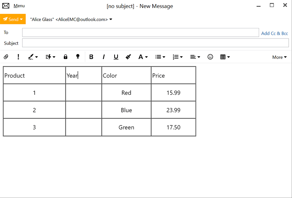
Task: Click the 17.50 price cell
Action: 174,127
